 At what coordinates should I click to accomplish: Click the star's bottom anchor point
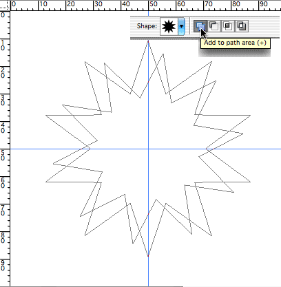[x=148, y=256]
